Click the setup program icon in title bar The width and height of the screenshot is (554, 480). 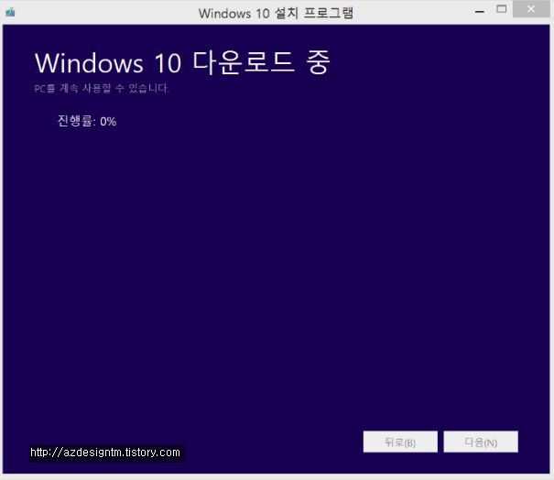click(x=10, y=13)
